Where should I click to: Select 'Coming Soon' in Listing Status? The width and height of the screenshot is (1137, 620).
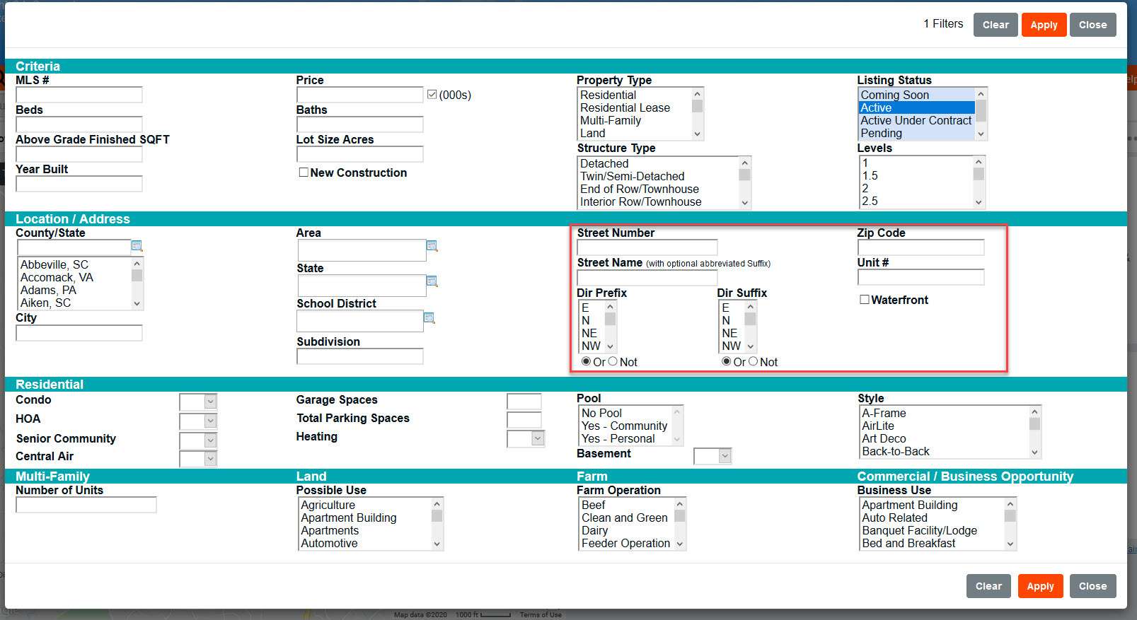click(917, 95)
